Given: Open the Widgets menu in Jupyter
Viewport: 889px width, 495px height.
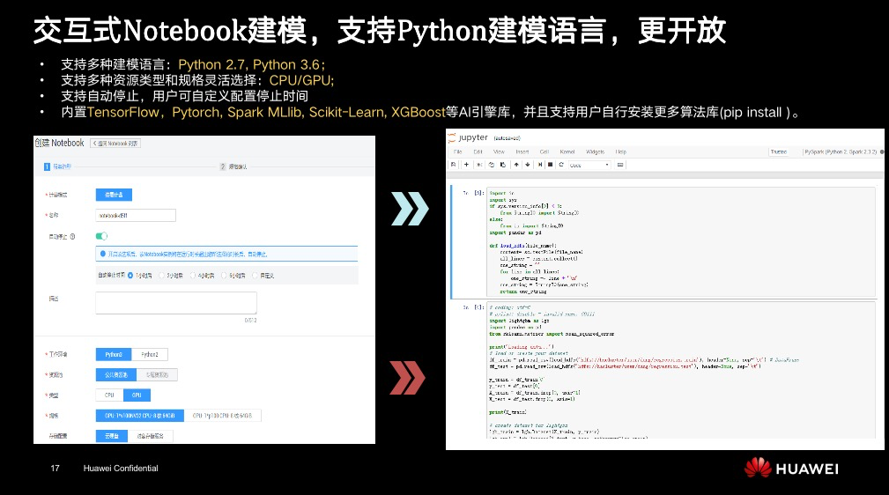Looking at the screenshot, I should click(x=595, y=151).
